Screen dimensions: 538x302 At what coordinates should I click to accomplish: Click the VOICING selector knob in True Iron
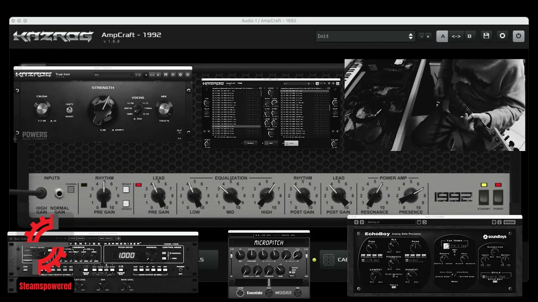pos(137,108)
